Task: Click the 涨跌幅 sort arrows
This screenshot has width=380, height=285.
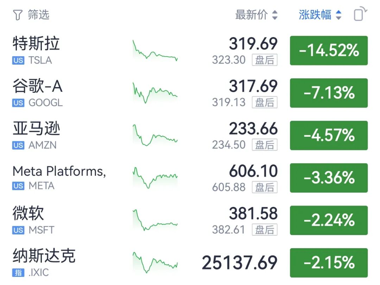Action: (x=338, y=15)
